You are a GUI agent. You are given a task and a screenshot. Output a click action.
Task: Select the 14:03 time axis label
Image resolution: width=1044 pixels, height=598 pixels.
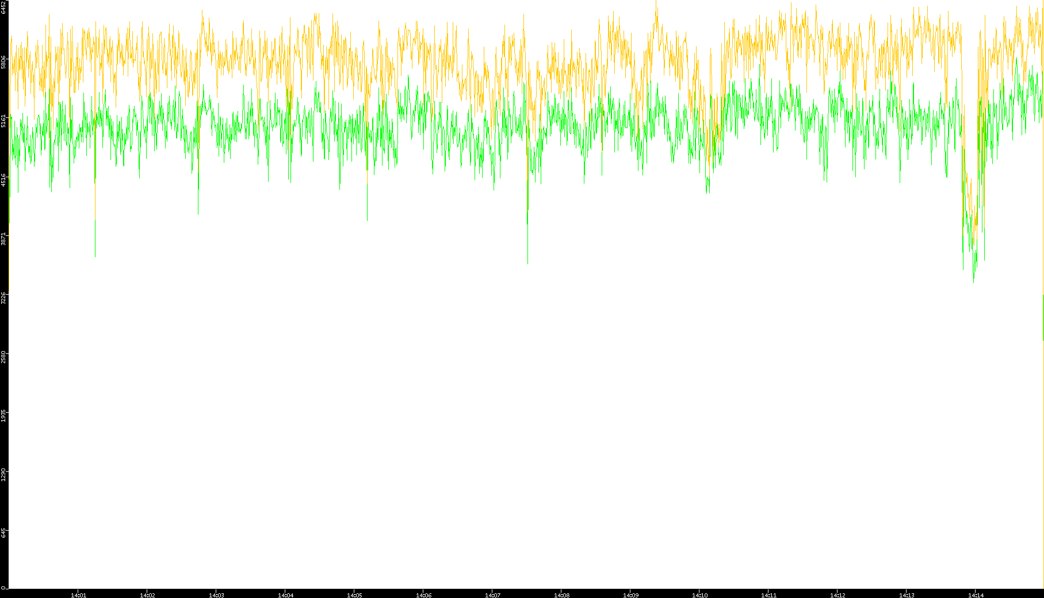(216, 595)
